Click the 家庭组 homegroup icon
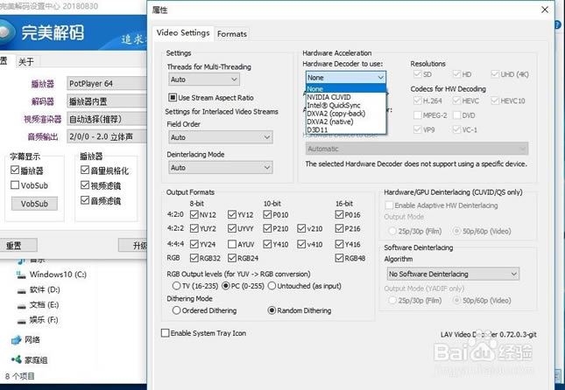The width and height of the screenshot is (565, 390). pyautogui.click(x=17, y=359)
